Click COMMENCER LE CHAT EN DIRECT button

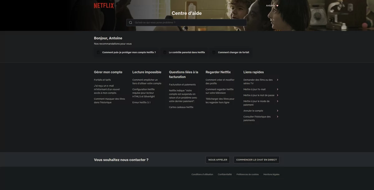click(x=257, y=160)
